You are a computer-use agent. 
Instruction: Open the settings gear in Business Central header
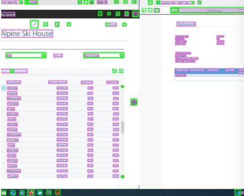click(x=118, y=14)
